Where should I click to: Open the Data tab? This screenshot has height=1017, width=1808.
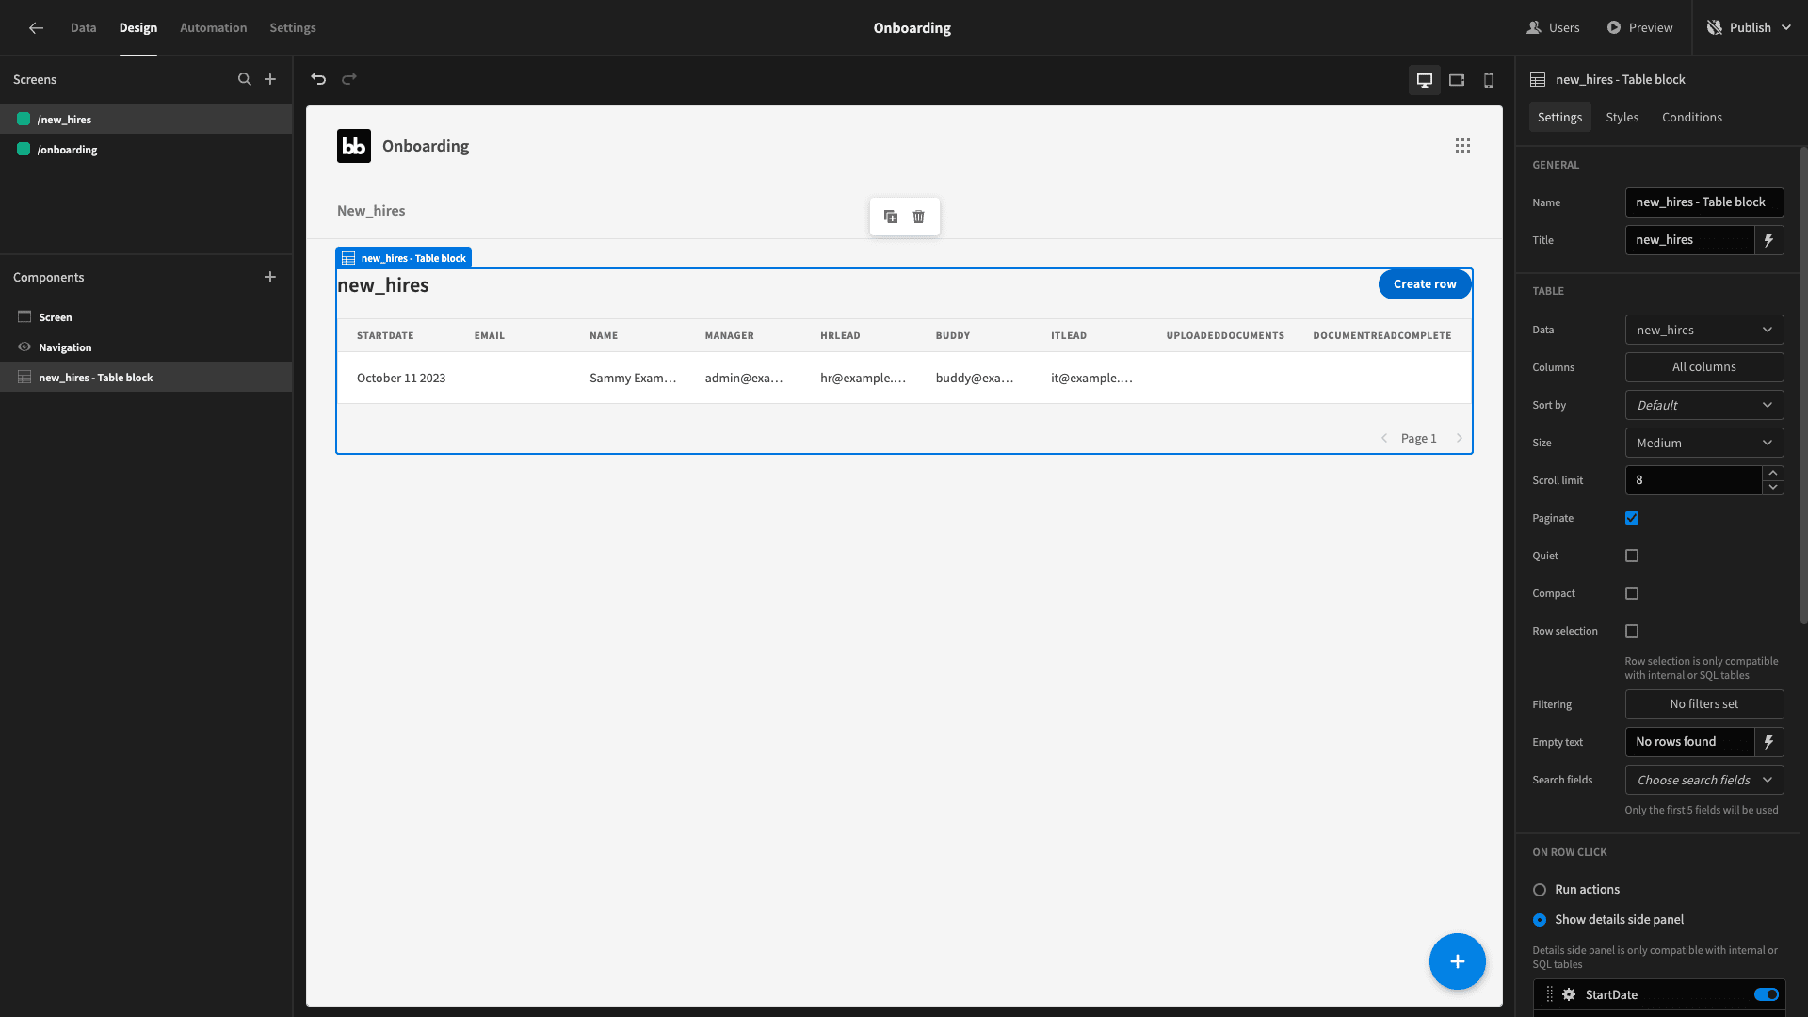click(83, 28)
